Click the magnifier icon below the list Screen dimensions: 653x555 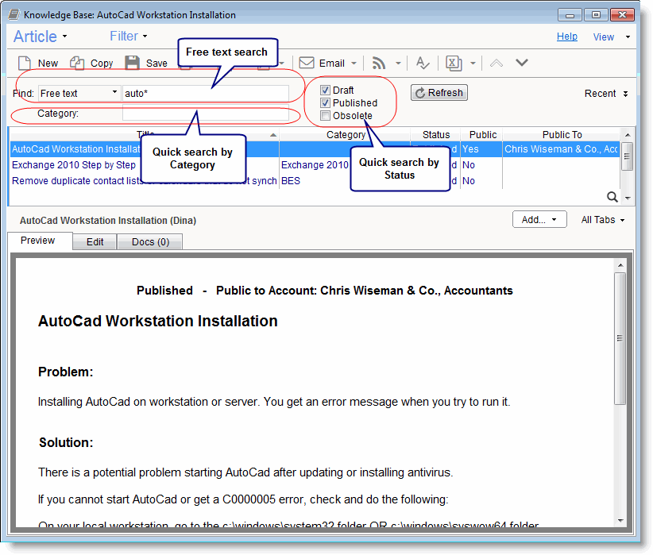coord(612,197)
